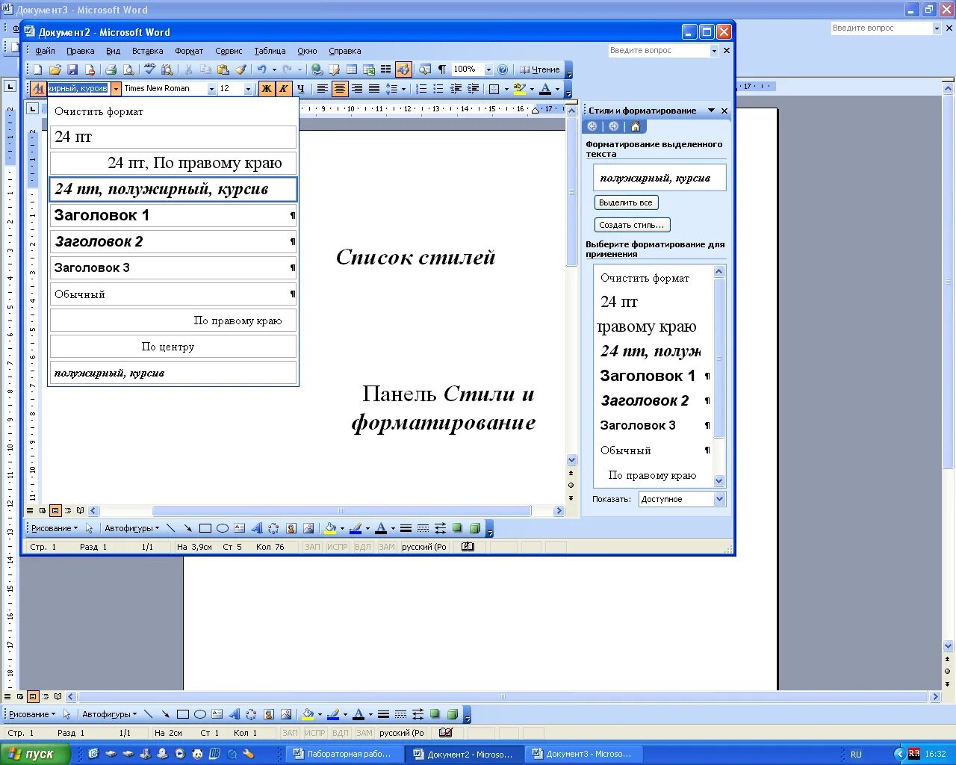Insert WordArt from Документ2 drawing toolbar

tap(256, 528)
